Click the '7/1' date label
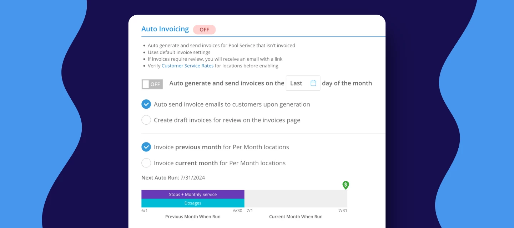 pos(250,211)
